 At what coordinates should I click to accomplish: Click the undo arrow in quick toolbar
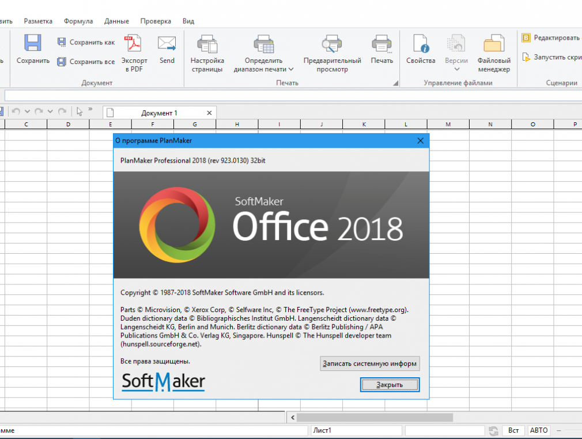pos(16,111)
